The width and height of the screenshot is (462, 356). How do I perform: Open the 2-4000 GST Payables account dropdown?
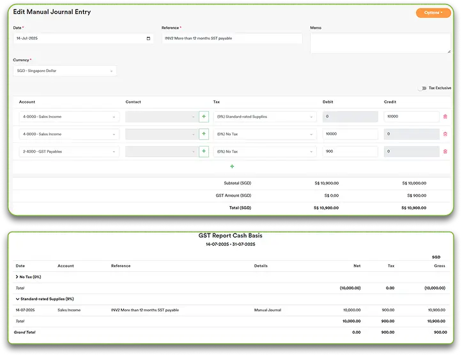coord(68,151)
